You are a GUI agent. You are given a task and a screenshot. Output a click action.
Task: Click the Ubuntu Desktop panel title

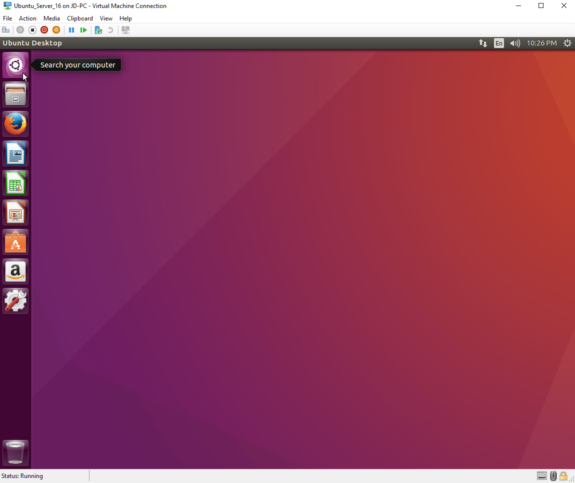click(32, 43)
